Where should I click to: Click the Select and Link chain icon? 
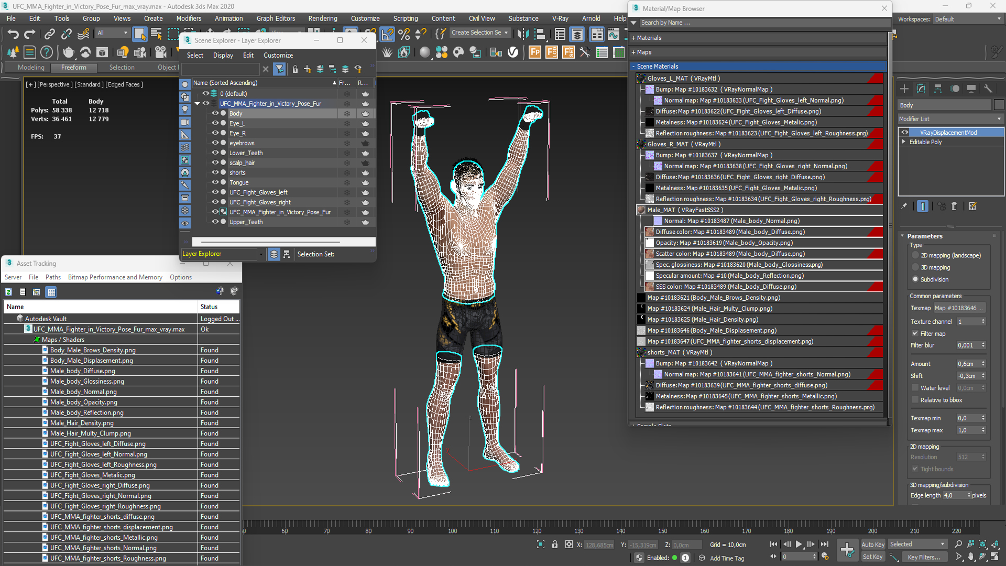49,34
